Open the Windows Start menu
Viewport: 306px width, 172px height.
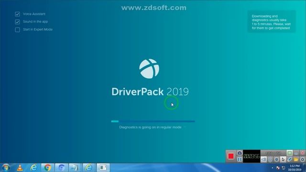(x=6, y=168)
